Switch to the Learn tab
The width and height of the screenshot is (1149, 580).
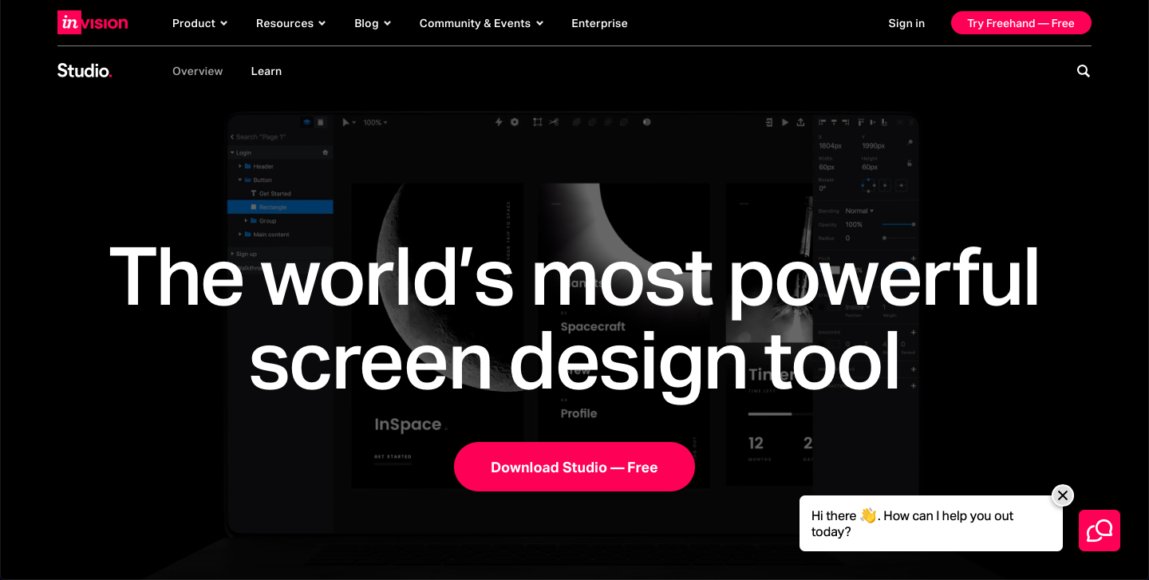[267, 71]
